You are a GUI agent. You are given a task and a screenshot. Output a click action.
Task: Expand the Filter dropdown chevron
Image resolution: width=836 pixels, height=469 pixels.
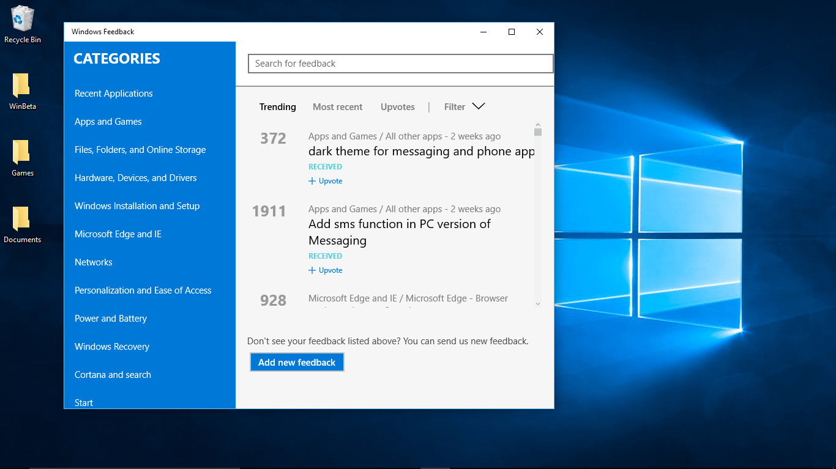coord(479,106)
